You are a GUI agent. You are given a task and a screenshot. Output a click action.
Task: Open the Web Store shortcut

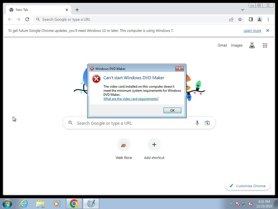tap(124, 149)
